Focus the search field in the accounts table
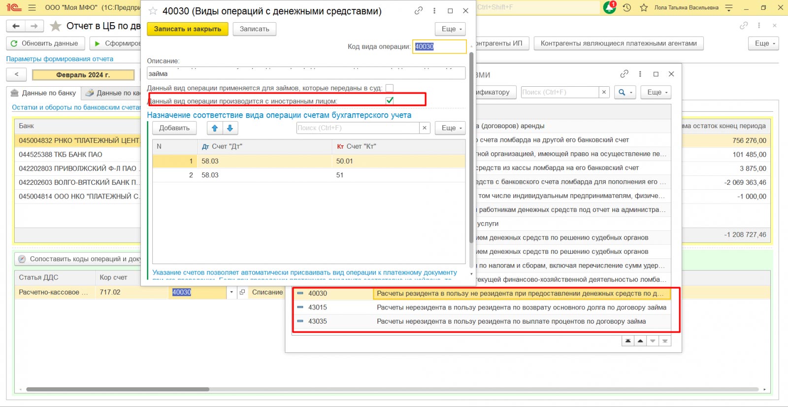This screenshot has width=788, height=407. click(x=358, y=128)
